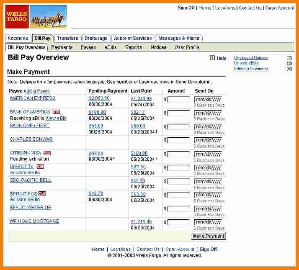Screen dimensions: 299x270
Task: Open the Brokerage tab
Action: pyautogui.click(x=96, y=38)
